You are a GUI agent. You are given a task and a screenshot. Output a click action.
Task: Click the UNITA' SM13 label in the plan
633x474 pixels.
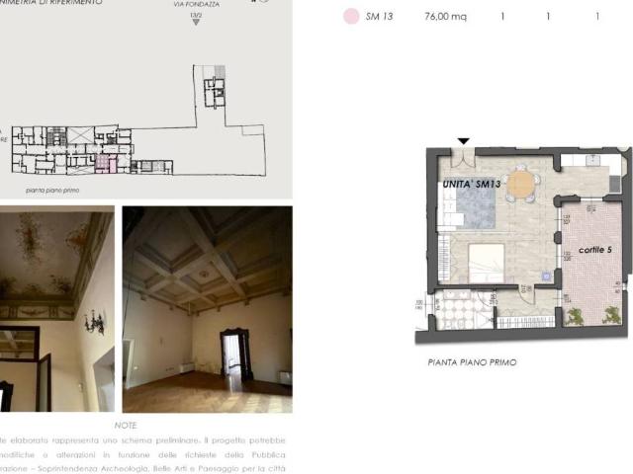click(472, 185)
